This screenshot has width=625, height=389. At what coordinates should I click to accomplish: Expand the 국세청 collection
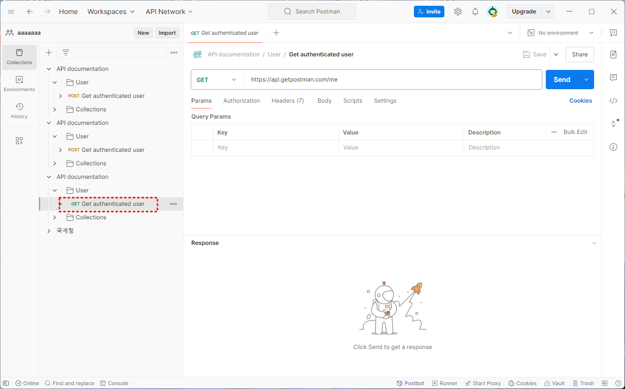[49, 231]
